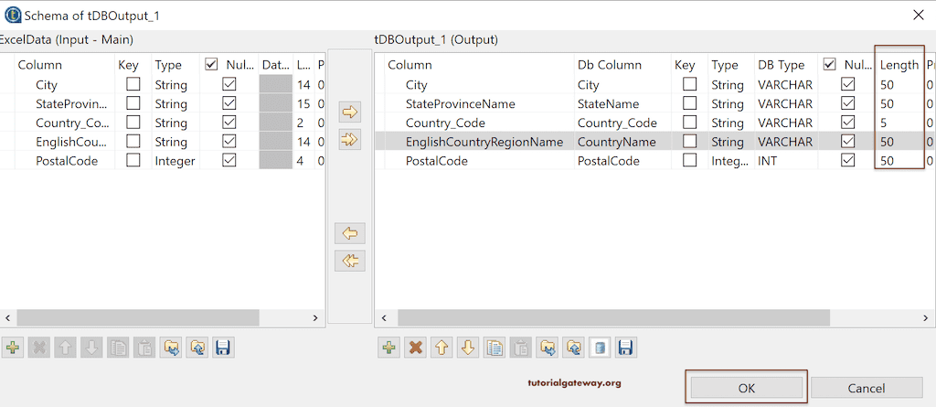Copy all columns to input with double left arrow
Image resolution: width=936 pixels, height=407 pixels.
tap(350, 262)
